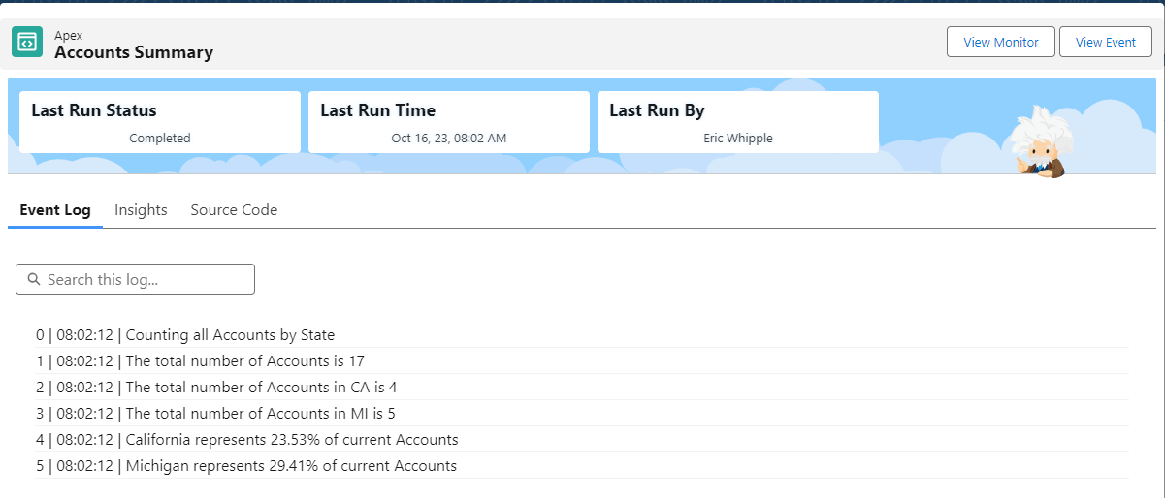Select log line Accounts in CA is 4

[x=582, y=388]
